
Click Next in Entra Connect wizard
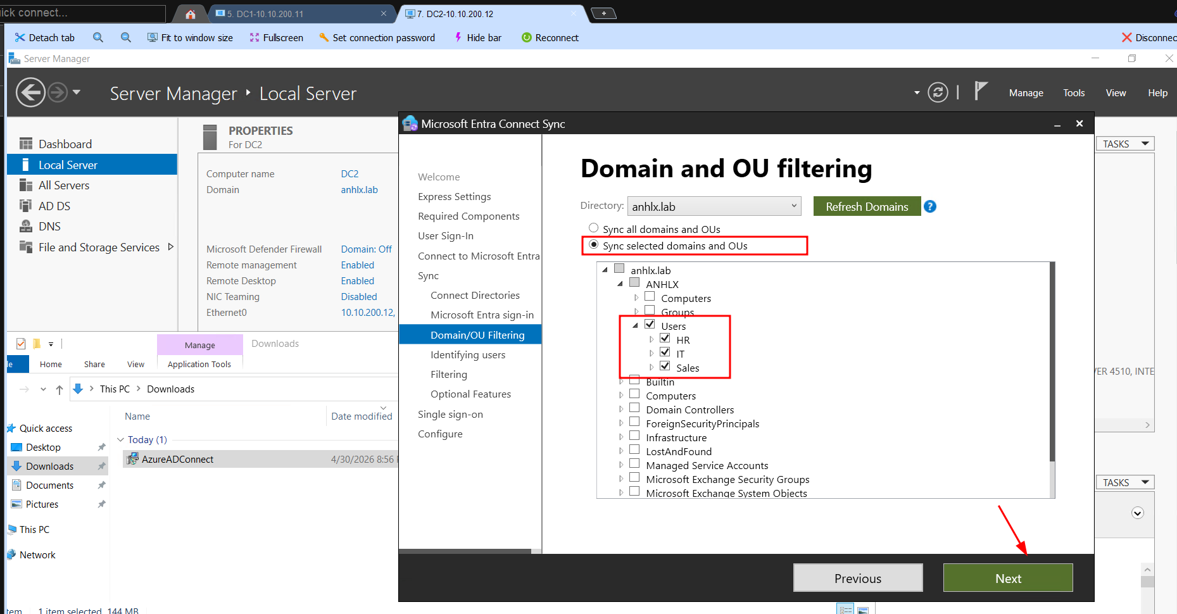[x=1008, y=578]
